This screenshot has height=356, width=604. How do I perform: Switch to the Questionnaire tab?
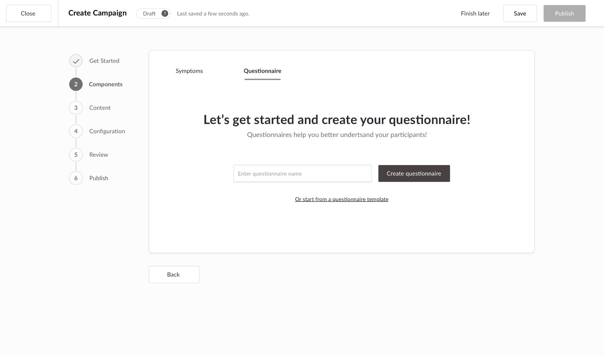coord(262,71)
